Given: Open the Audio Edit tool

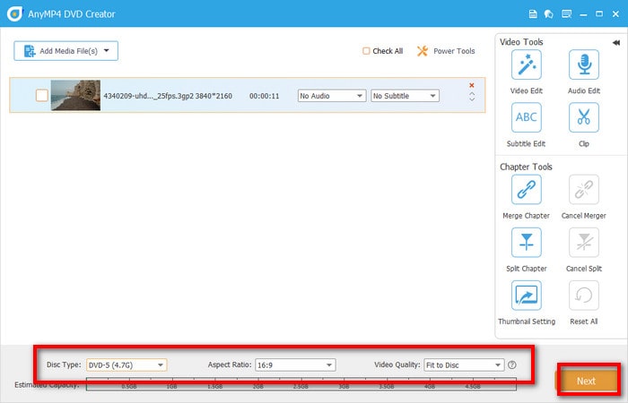Looking at the screenshot, I should 583,64.
